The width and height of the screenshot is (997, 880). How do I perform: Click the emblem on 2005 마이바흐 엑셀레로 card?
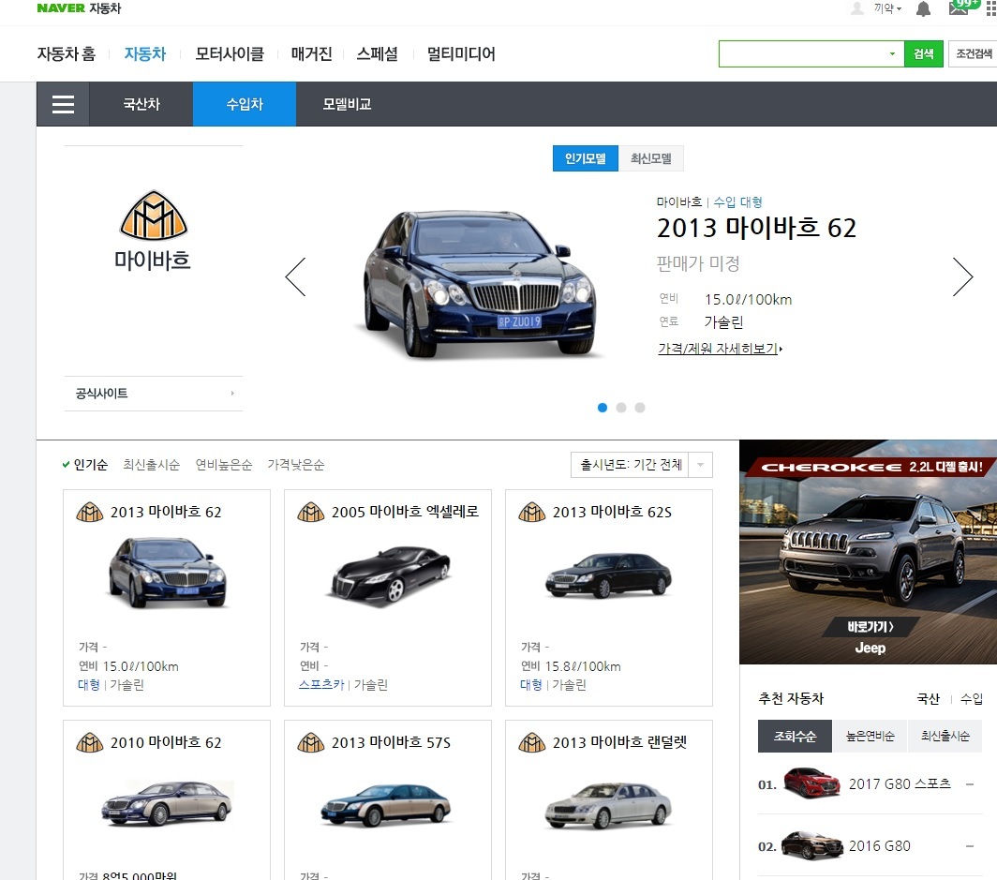click(x=311, y=512)
